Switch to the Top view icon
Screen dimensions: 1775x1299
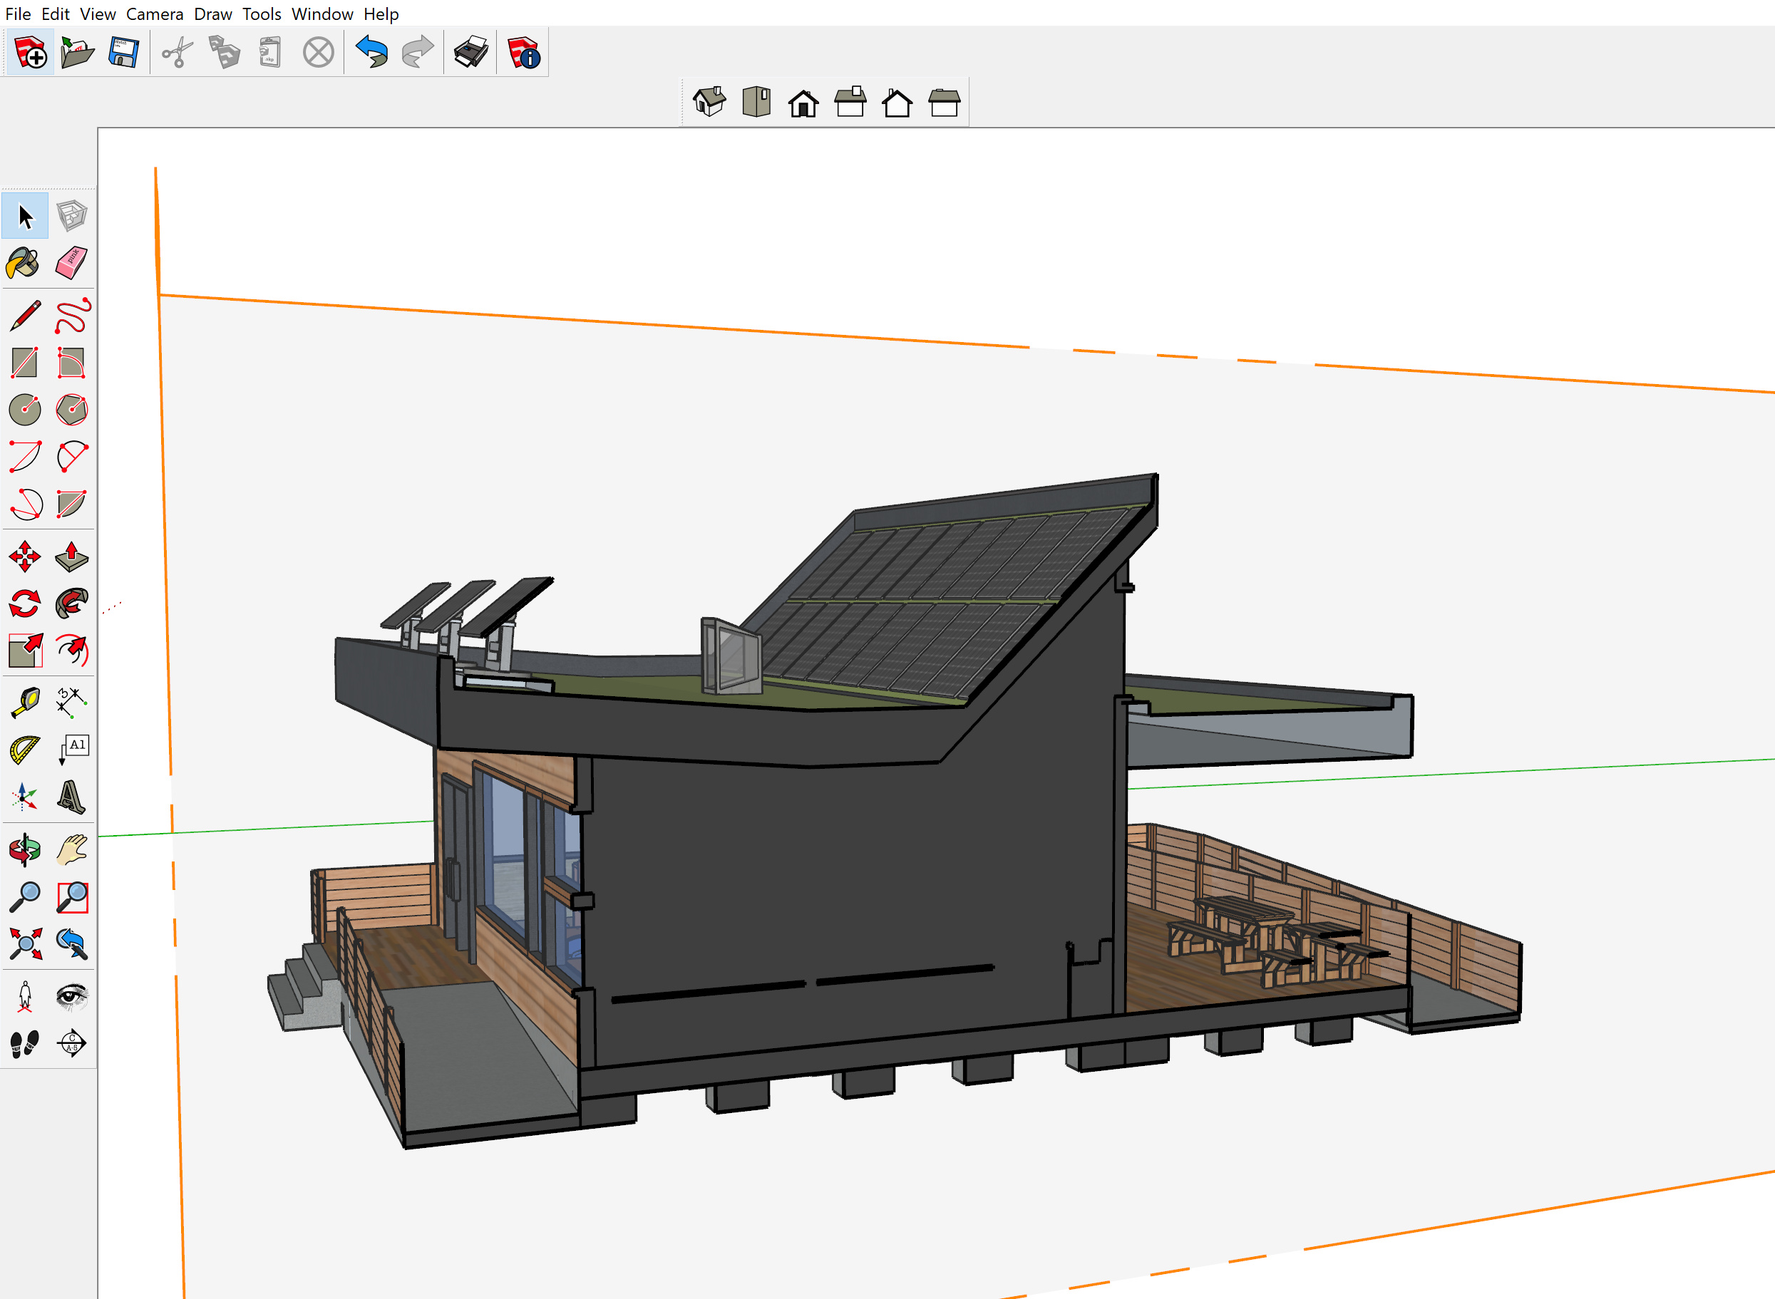(x=756, y=102)
